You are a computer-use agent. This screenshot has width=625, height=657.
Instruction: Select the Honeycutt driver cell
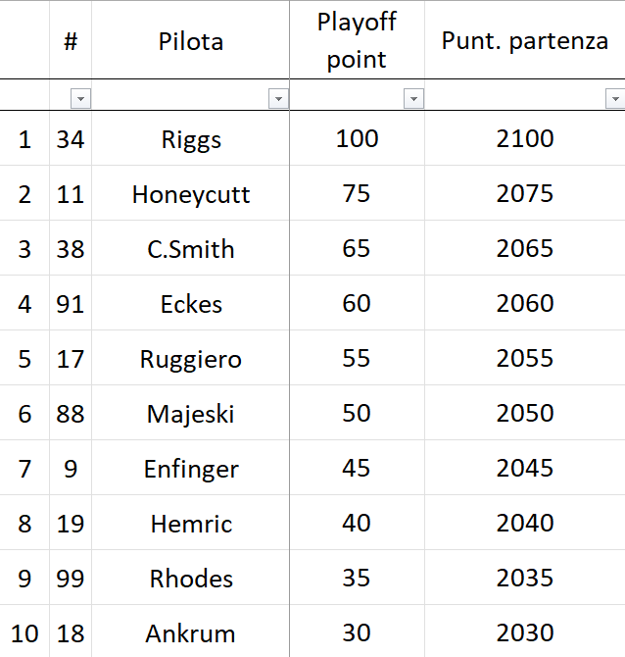(x=190, y=193)
